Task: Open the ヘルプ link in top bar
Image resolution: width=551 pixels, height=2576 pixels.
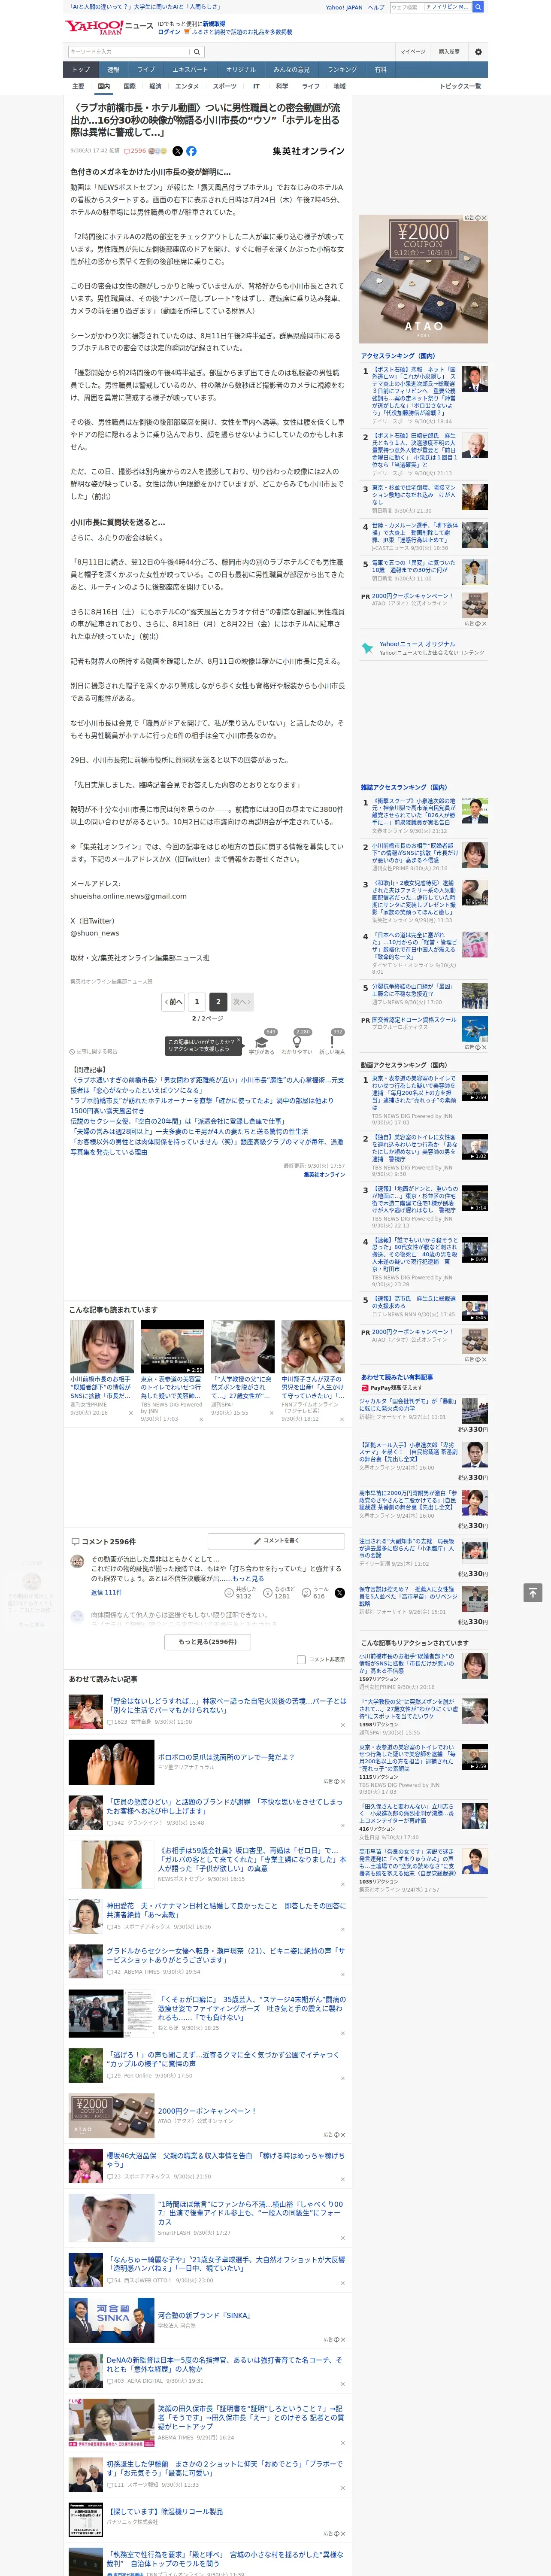Action: pos(376,7)
